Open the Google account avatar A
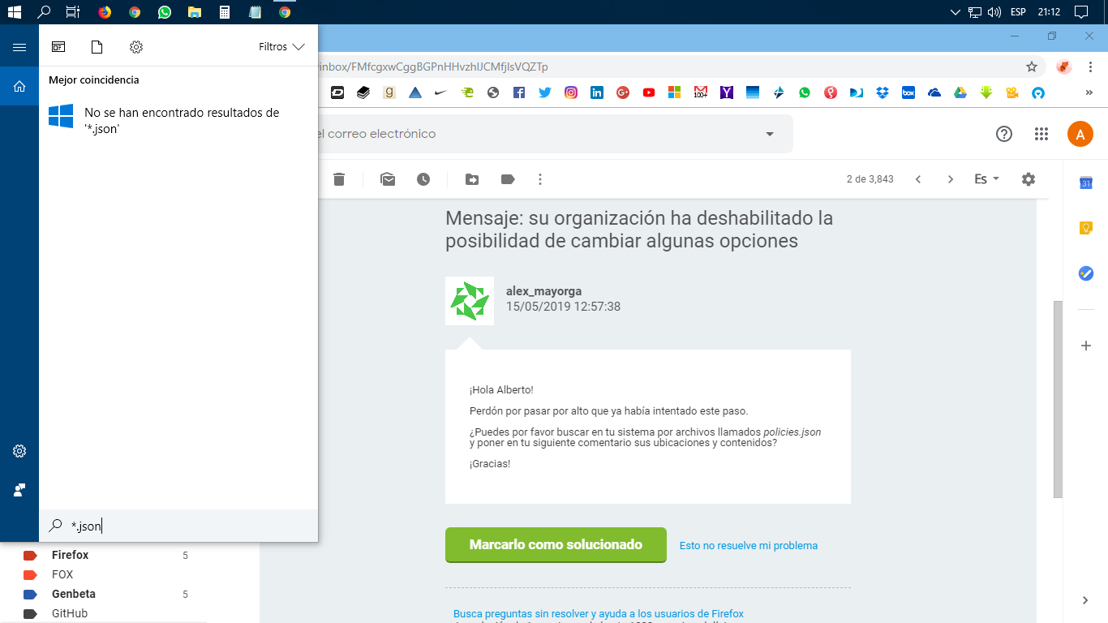The height and width of the screenshot is (623, 1108). click(x=1080, y=134)
